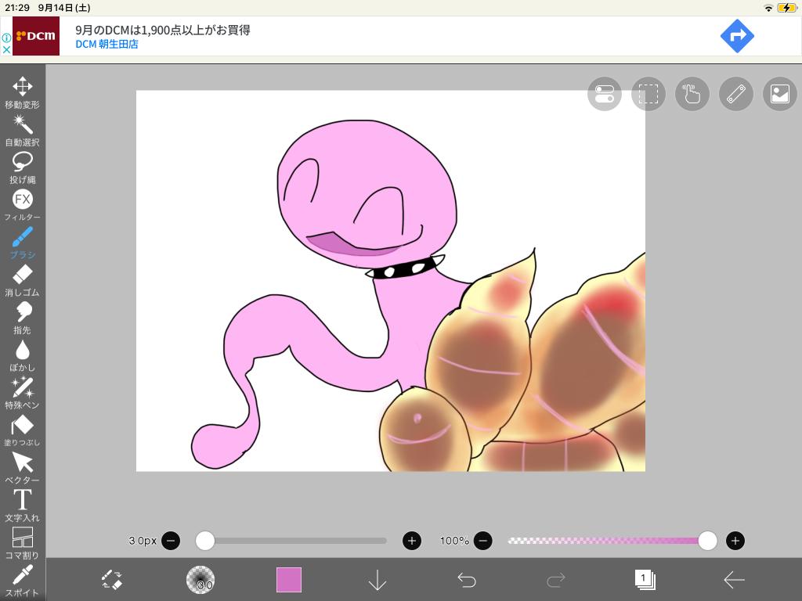Pick the Eyedropper (スポイト) tool
The height and width of the screenshot is (601, 802).
pos(22,575)
